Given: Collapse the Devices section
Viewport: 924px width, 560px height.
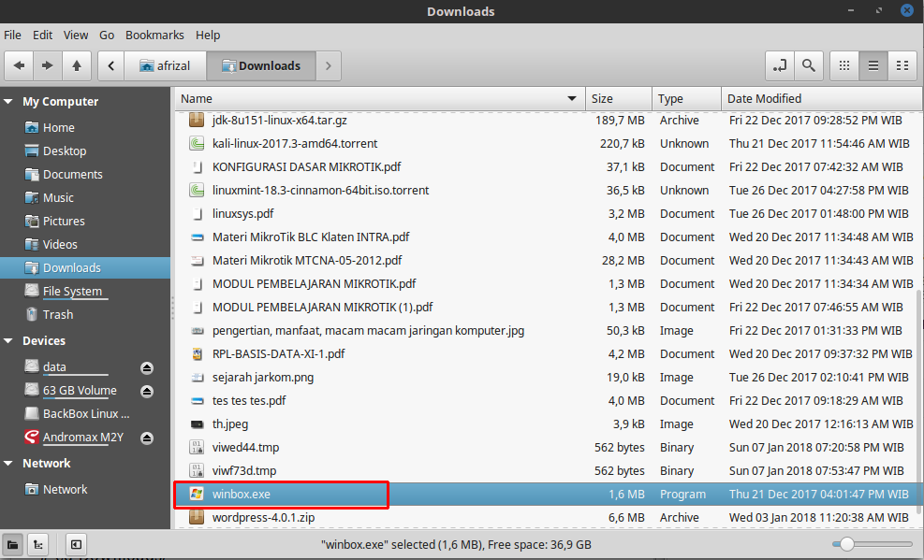Looking at the screenshot, I should pos(8,340).
